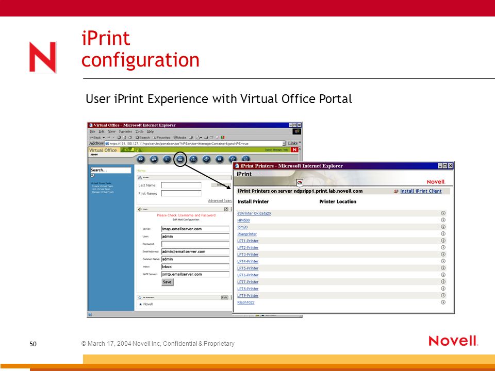Click the Last Name input field
The height and width of the screenshot is (371, 495).
pyautogui.click(x=181, y=185)
